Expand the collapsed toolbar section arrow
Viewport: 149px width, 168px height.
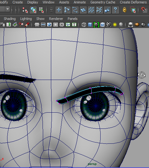(12, 10)
